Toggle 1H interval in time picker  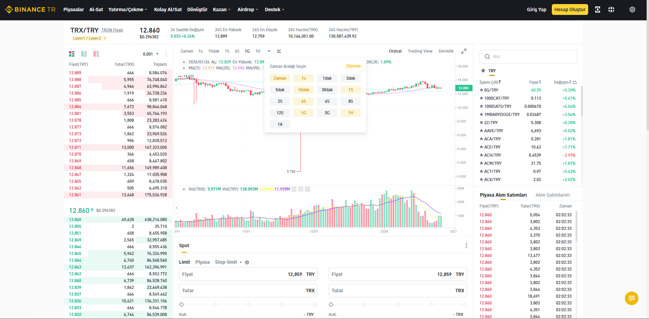pos(351,113)
